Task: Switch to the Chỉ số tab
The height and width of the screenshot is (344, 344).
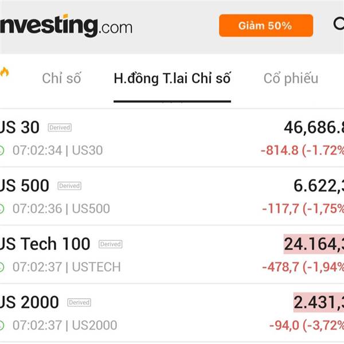Action: 61,79
